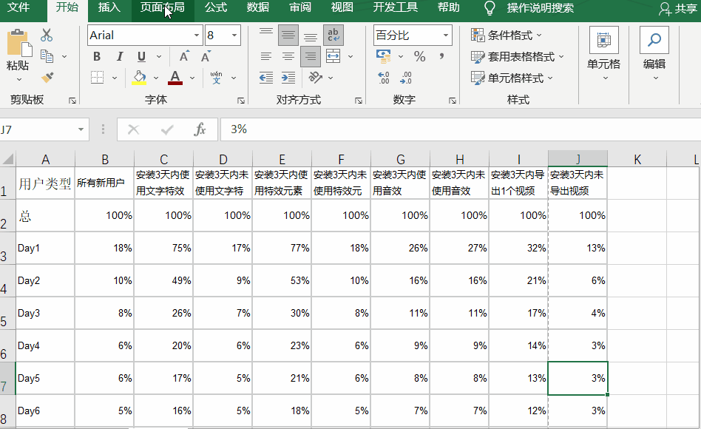
Task: Click the 操作说明搜索 search box
Action: [x=540, y=8]
